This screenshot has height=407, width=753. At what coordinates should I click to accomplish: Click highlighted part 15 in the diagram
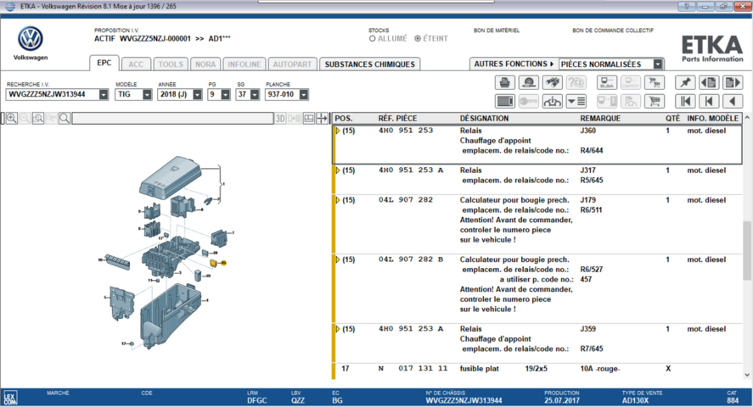coord(214,263)
